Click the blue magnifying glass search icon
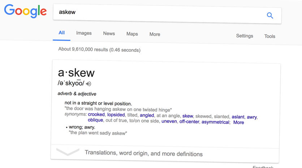This screenshot has width=302, height=168. [270, 16]
